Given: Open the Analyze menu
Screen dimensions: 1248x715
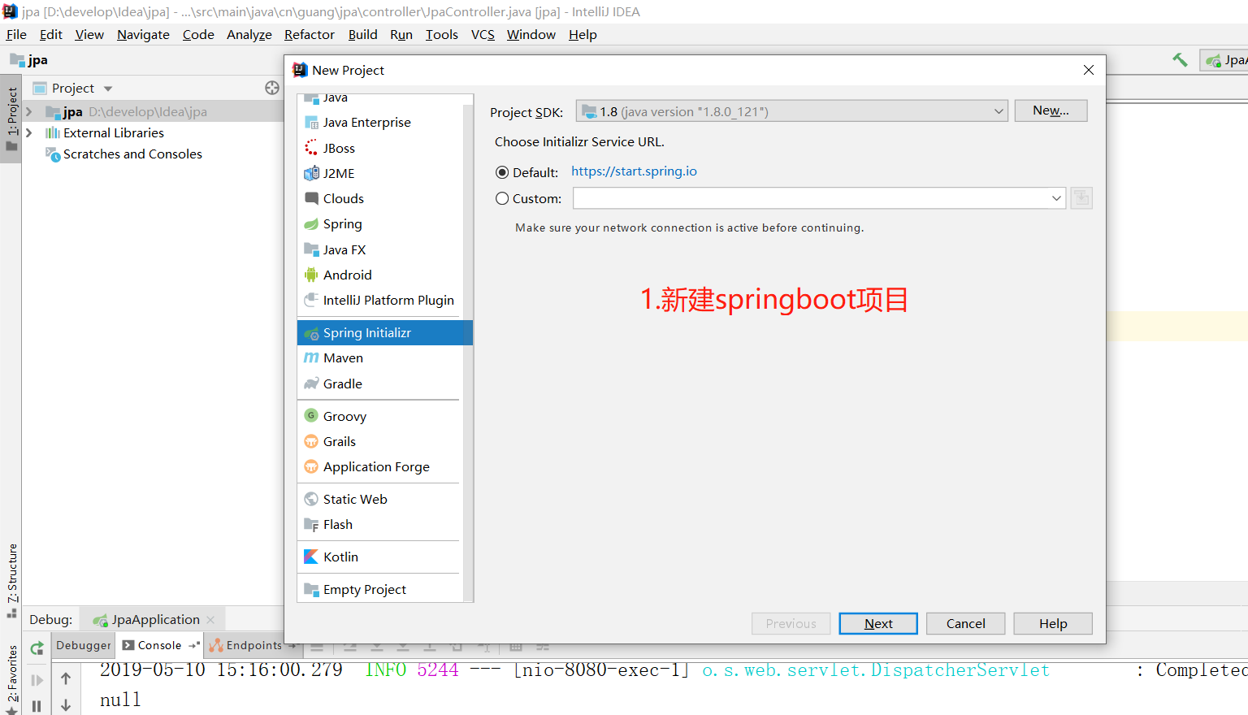Looking at the screenshot, I should coord(249,34).
